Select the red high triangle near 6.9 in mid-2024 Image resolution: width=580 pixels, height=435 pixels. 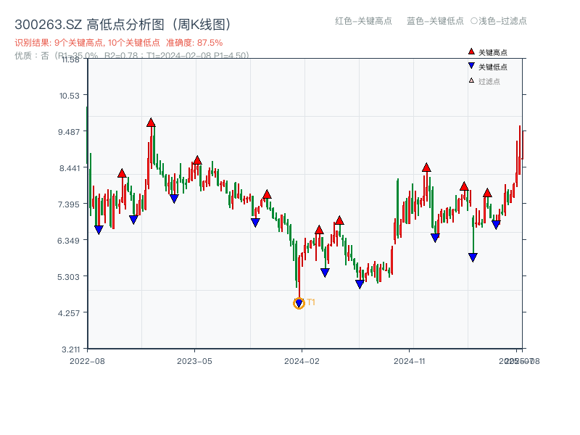click(339, 220)
